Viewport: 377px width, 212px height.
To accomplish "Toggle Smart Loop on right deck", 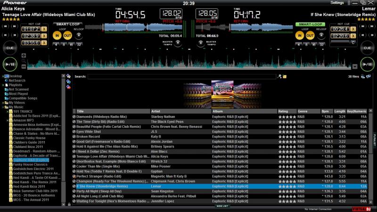I will [310, 24].
